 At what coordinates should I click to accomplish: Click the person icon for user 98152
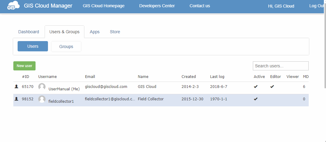(16, 99)
